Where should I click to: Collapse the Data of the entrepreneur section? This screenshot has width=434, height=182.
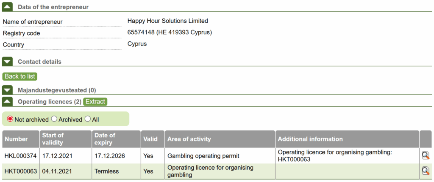point(8,7)
